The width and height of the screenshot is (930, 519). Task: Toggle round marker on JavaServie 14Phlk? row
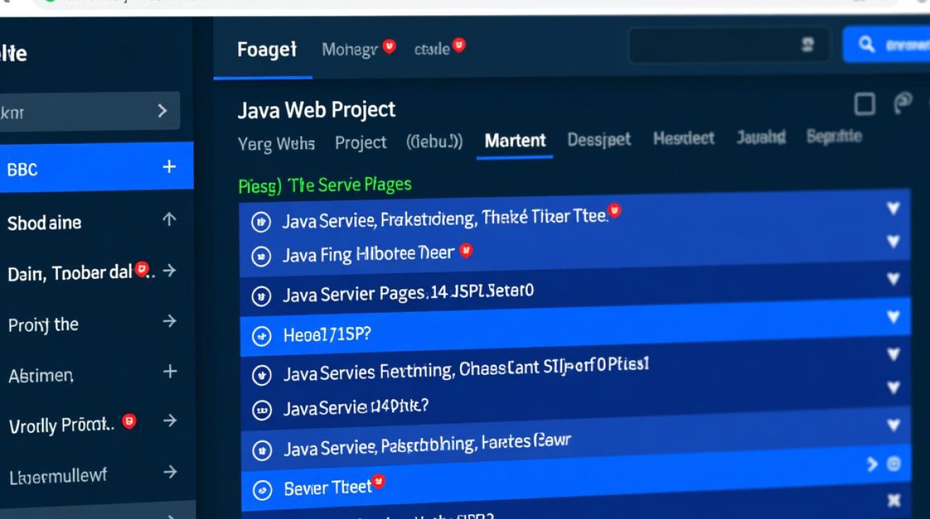point(262,410)
